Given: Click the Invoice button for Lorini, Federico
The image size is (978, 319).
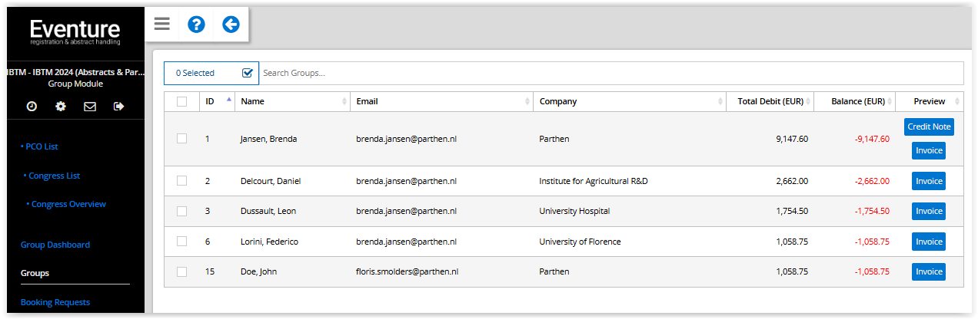Looking at the screenshot, I should (929, 242).
